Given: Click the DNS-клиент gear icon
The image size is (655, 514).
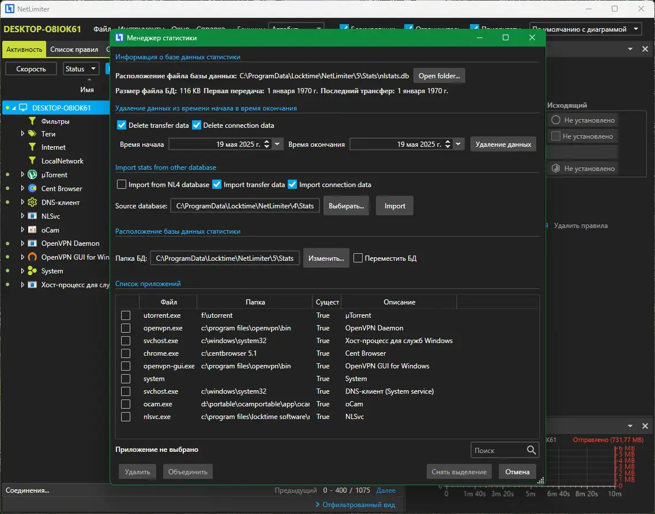Looking at the screenshot, I should click(x=32, y=203).
